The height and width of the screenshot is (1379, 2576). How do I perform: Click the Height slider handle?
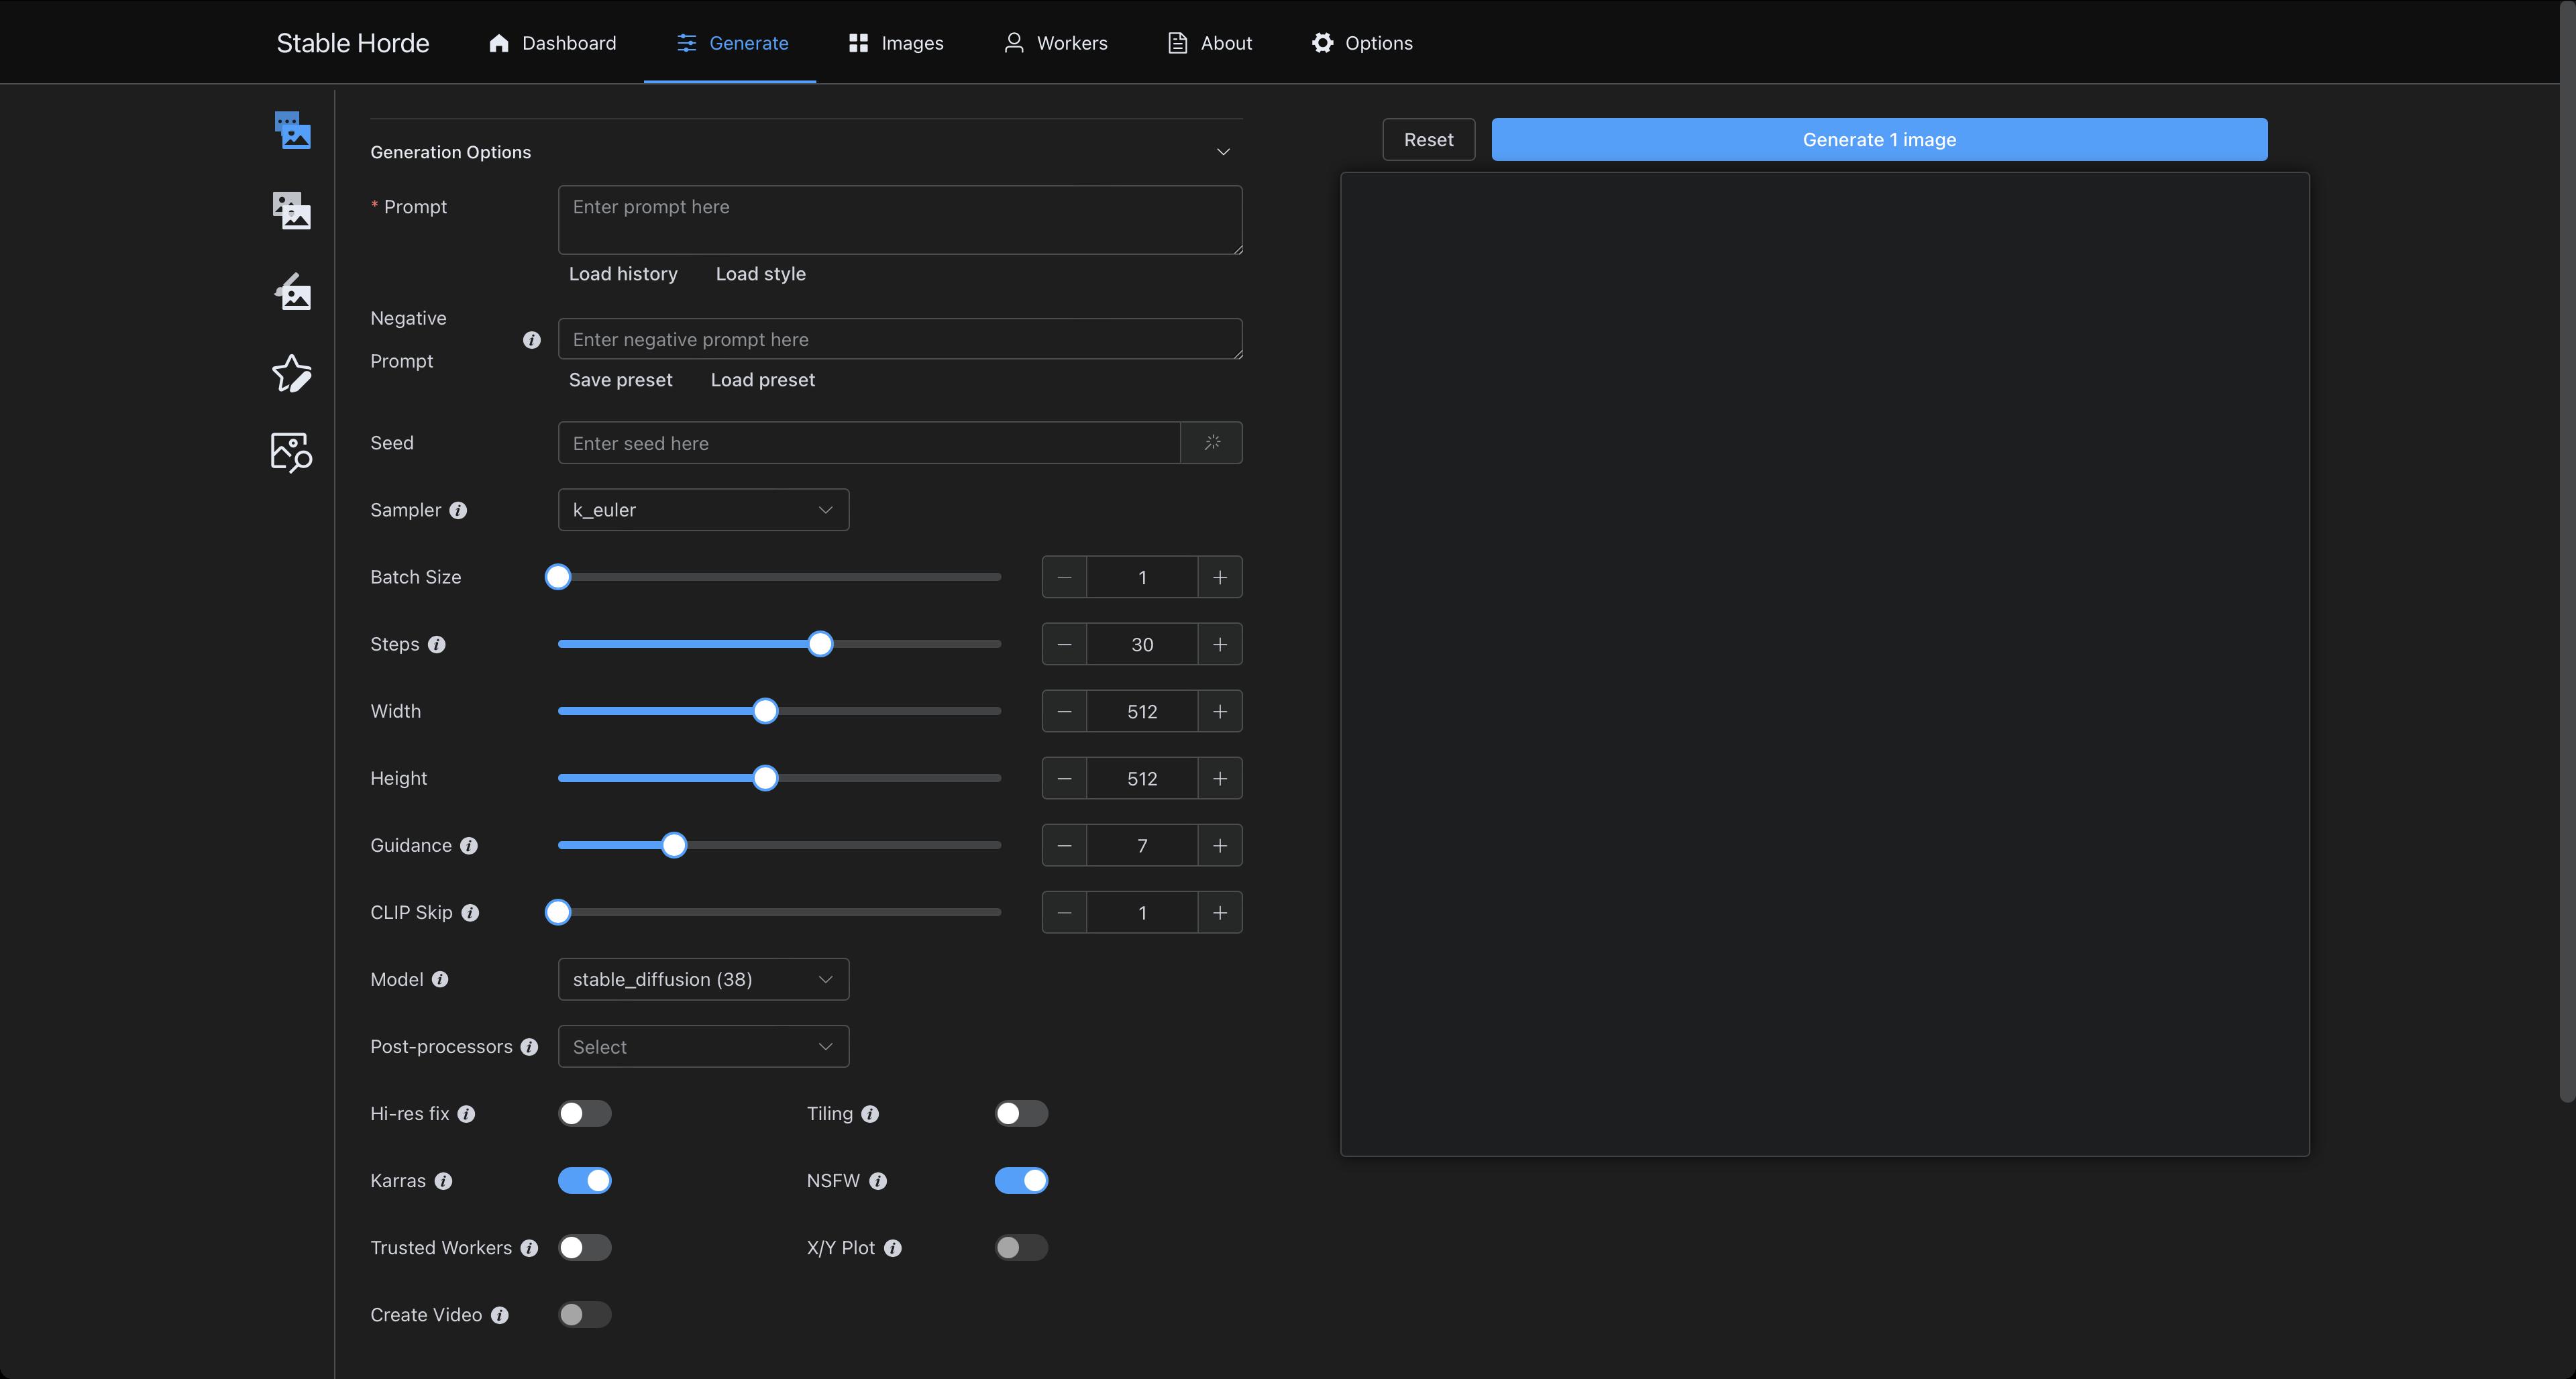pyautogui.click(x=765, y=778)
